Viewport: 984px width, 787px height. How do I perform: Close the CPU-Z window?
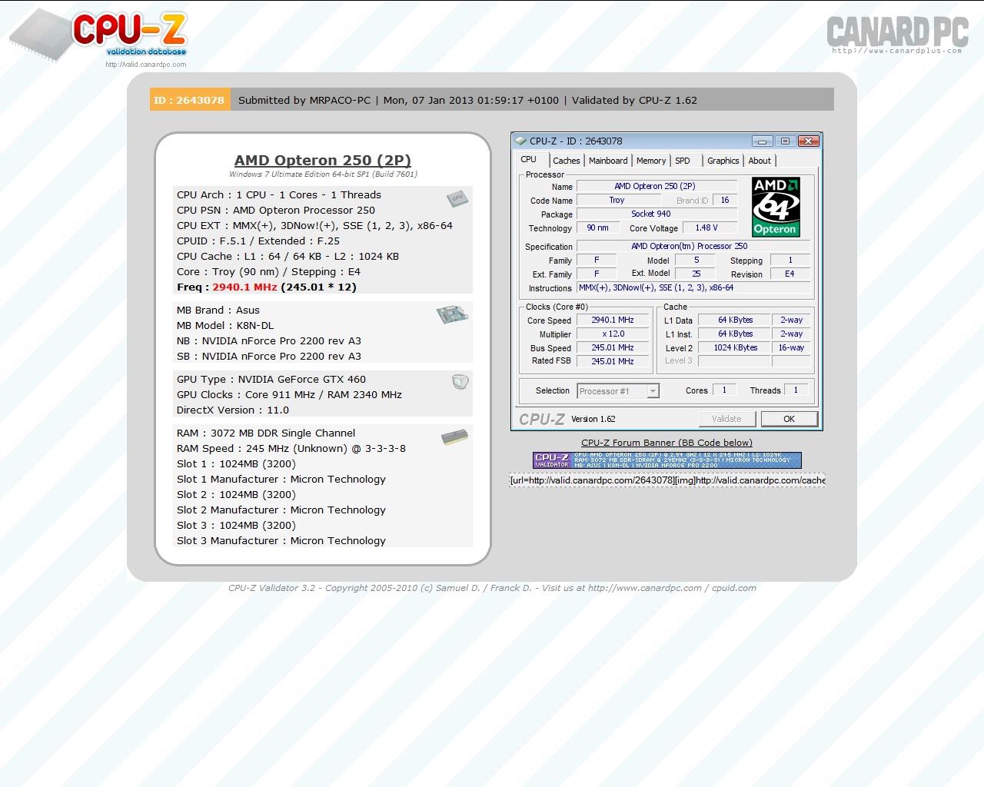click(x=808, y=141)
